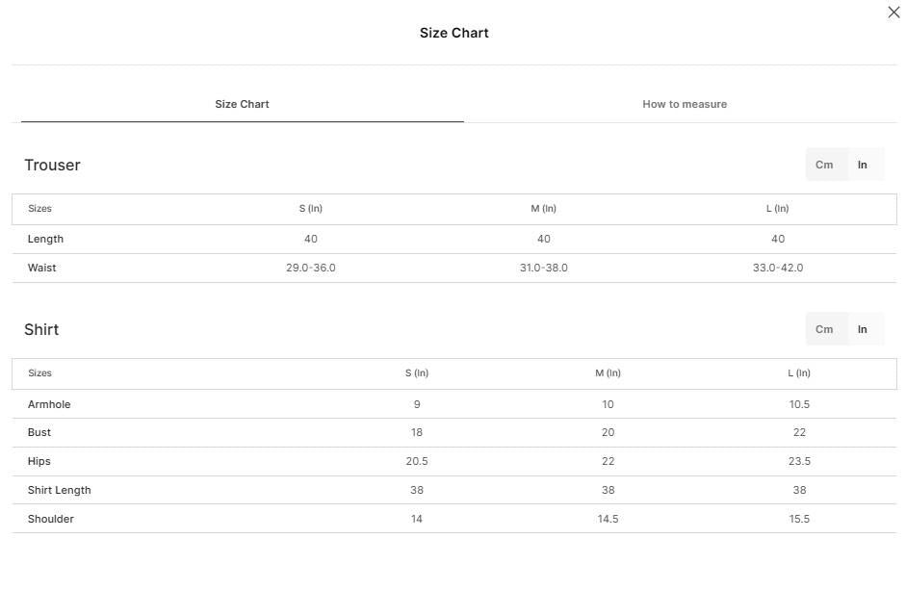Click the Shoulder row label
906x590 pixels.
tap(51, 519)
